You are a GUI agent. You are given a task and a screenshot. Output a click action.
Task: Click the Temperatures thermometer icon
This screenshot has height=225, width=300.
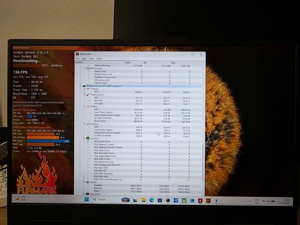click(x=88, y=95)
